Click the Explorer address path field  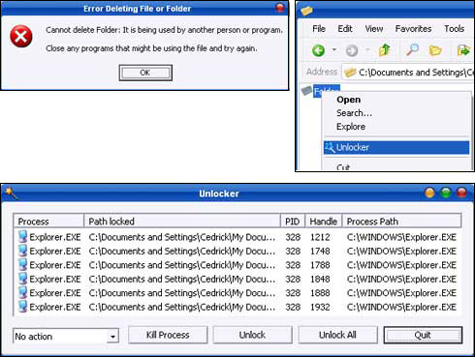(408, 73)
